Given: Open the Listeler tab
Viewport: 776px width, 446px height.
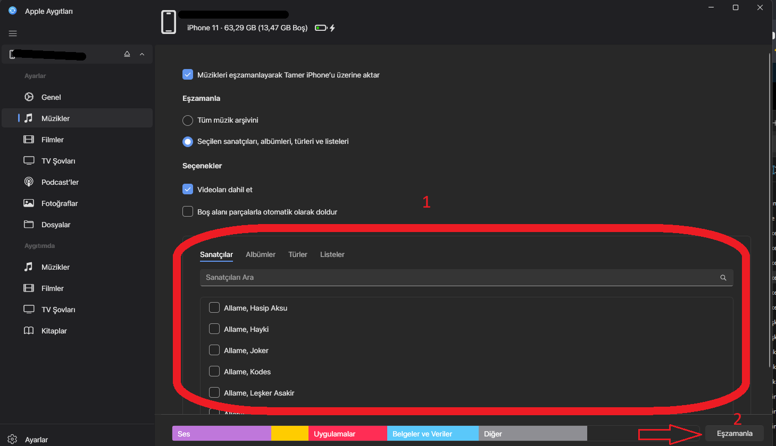Looking at the screenshot, I should pyautogui.click(x=332, y=255).
